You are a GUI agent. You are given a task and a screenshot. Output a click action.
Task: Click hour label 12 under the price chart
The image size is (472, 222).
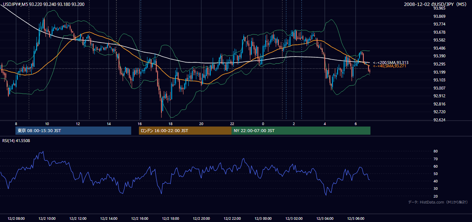coord(78,124)
